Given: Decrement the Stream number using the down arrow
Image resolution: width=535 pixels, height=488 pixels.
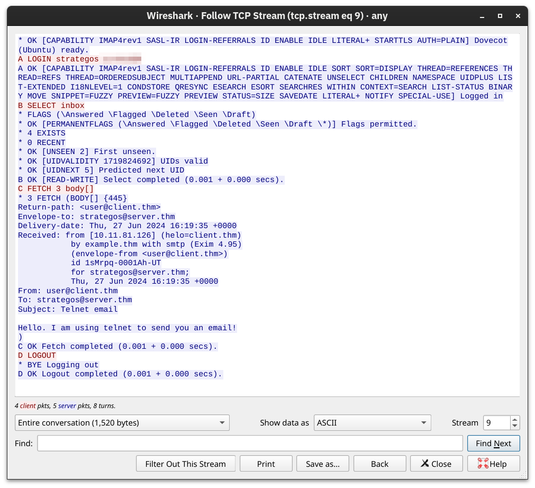Looking at the screenshot, I should pos(514,426).
